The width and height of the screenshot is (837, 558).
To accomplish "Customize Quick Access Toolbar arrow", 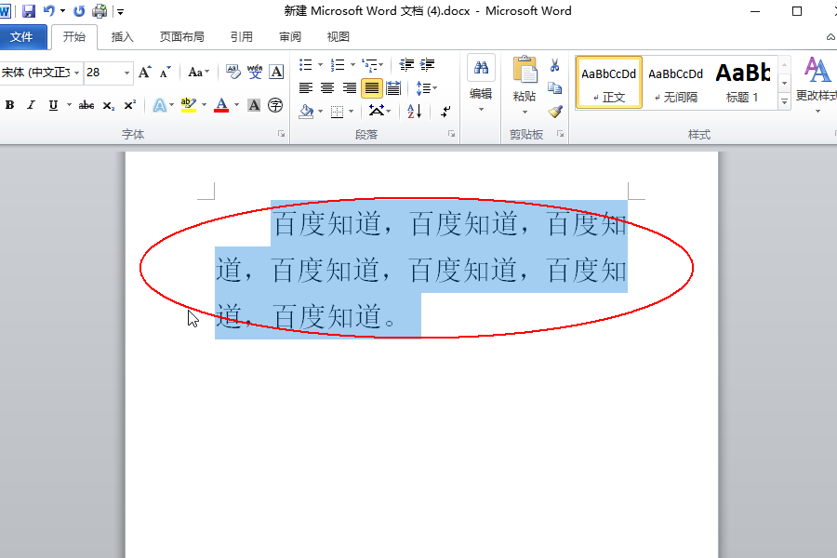I will click(x=121, y=11).
